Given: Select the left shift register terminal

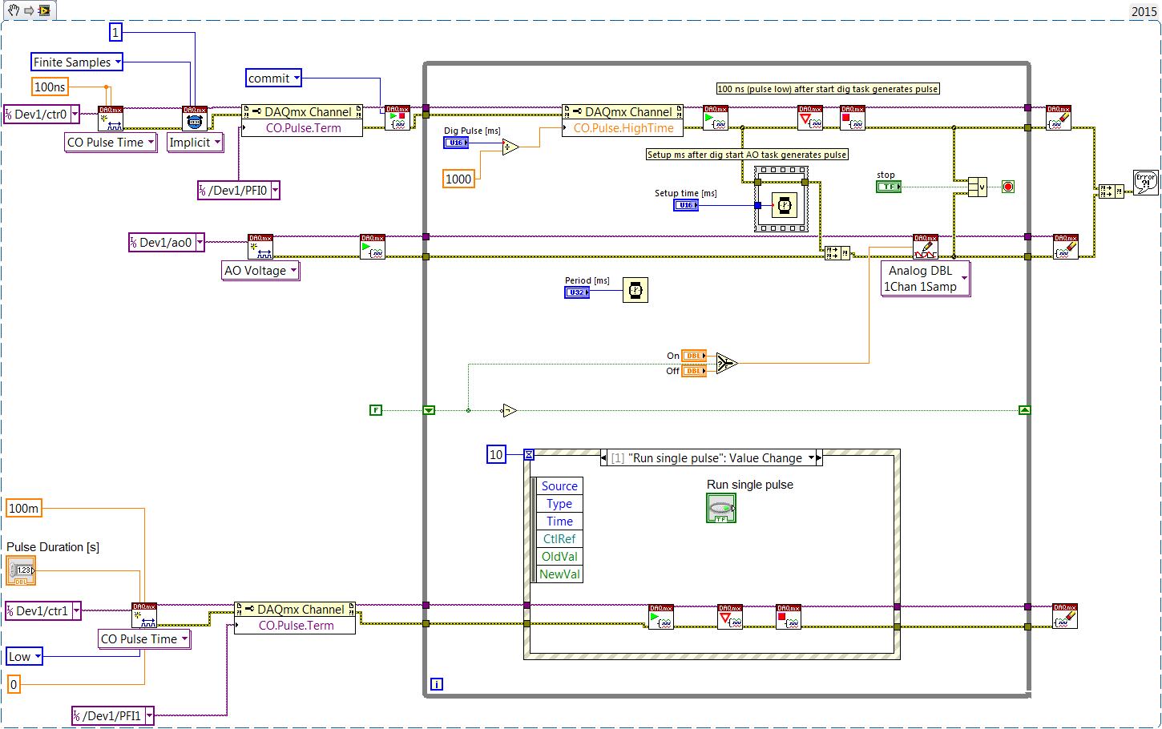Looking at the screenshot, I should (x=429, y=410).
